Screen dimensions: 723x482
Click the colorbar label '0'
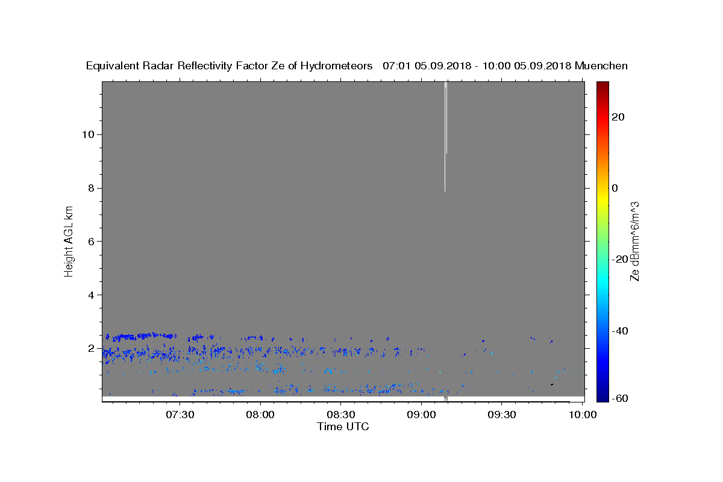615,188
